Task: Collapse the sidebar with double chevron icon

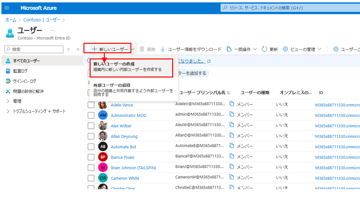Action: click(x=78, y=49)
